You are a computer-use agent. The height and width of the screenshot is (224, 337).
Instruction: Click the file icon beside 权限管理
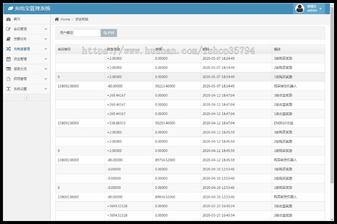coord(9,79)
